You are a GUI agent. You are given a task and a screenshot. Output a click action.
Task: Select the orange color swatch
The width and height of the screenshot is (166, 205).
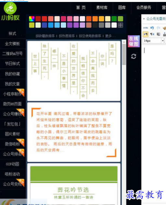point(95,19)
